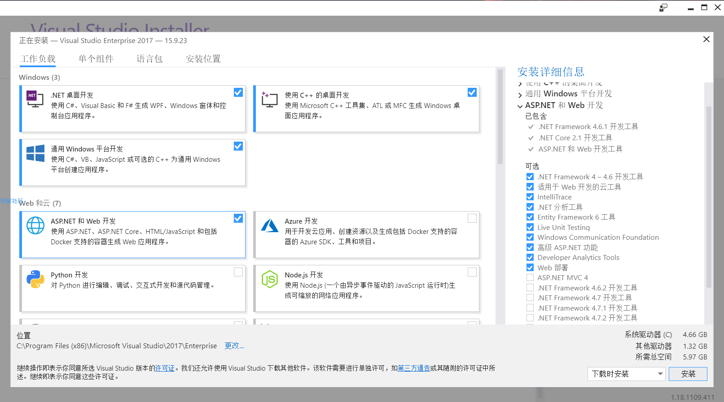Click the .NET Core 2.1 开发工具 included item

pyautogui.click(x=575, y=138)
